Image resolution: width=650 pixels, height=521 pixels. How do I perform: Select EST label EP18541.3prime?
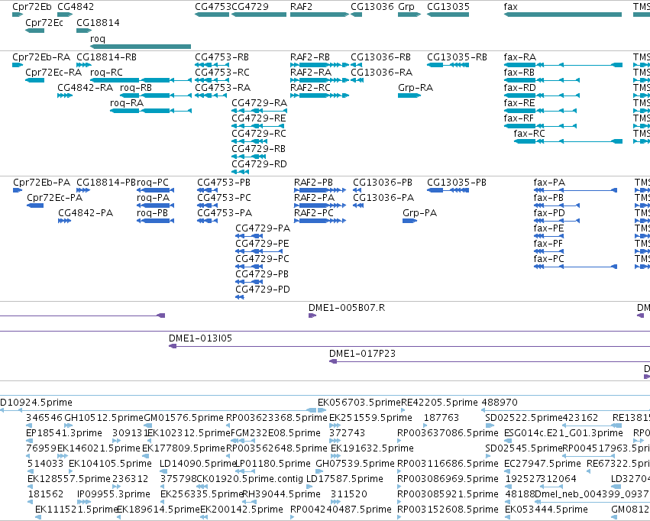(x=64, y=433)
